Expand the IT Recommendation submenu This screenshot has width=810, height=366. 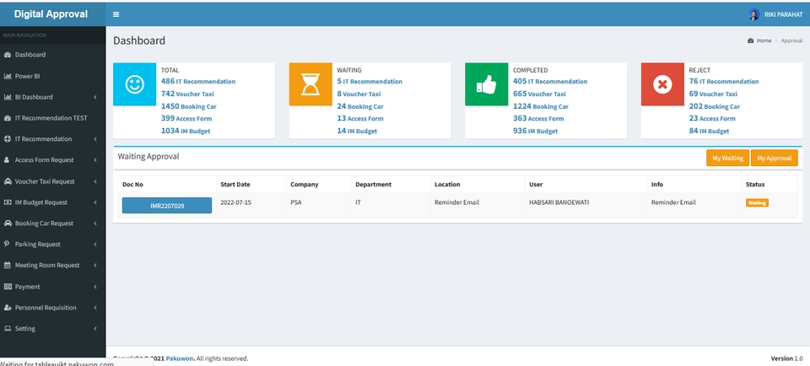[x=95, y=139]
